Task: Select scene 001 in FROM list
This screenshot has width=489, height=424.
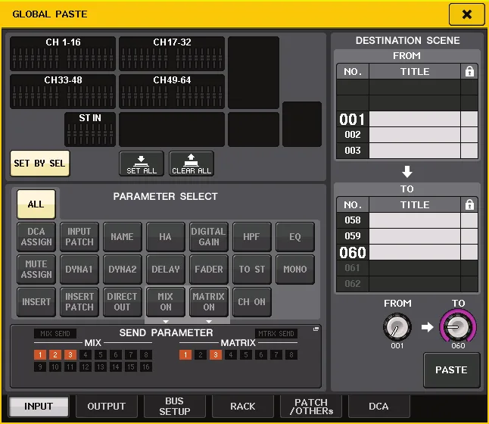Action: pyautogui.click(x=407, y=119)
